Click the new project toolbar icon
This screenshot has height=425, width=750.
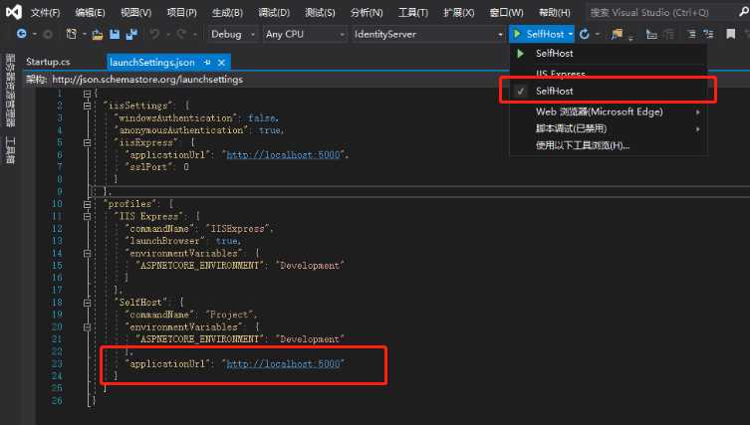[x=72, y=34]
